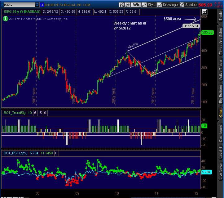
Task: Switch to the Big Buttons tab
Action: pyautogui.click(x=221, y=94)
